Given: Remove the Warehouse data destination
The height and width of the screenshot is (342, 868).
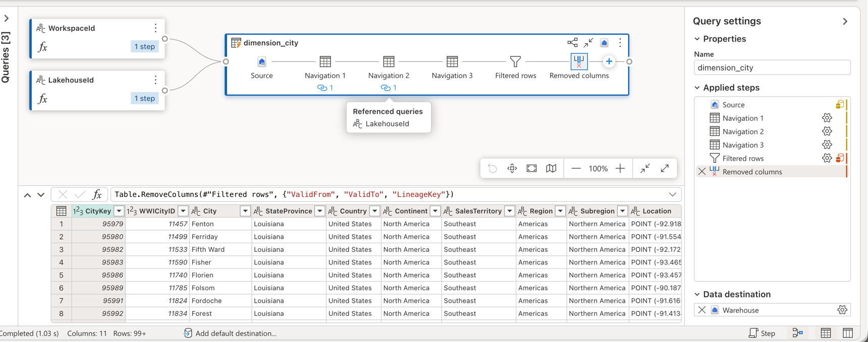Looking at the screenshot, I should coord(702,310).
